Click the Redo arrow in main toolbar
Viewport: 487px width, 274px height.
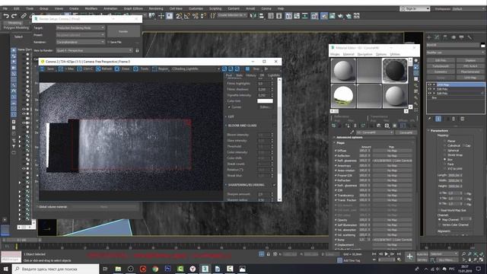(14, 16)
